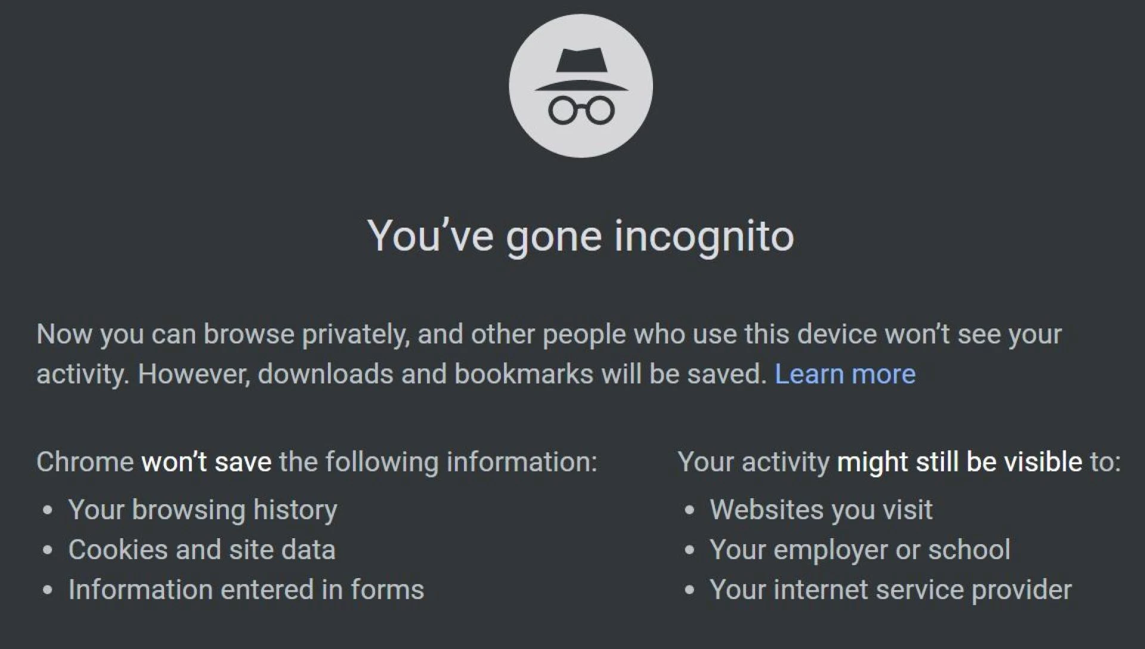The height and width of the screenshot is (649, 1145).
Task: Click the bold "won't save" text
Action: pos(206,462)
